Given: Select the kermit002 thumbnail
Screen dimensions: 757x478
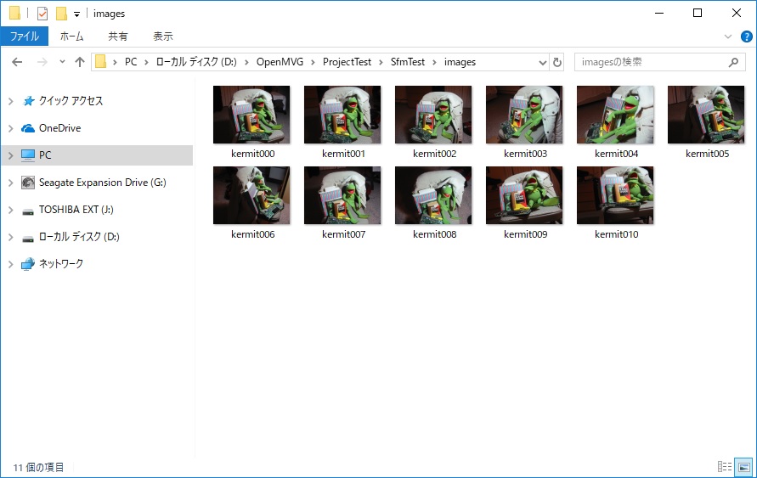Looking at the screenshot, I should (x=433, y=115).
